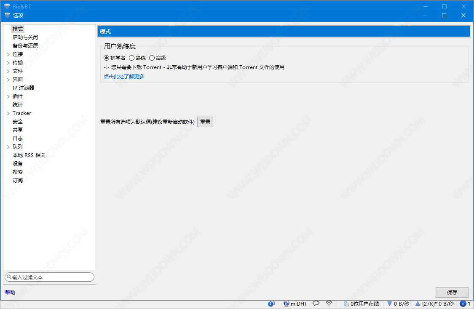Expand the Tracker tree node

coord(8,113)
